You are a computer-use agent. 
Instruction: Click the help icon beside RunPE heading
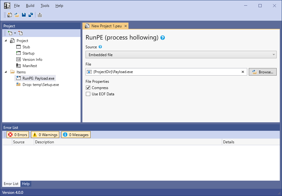pos(163,38)
